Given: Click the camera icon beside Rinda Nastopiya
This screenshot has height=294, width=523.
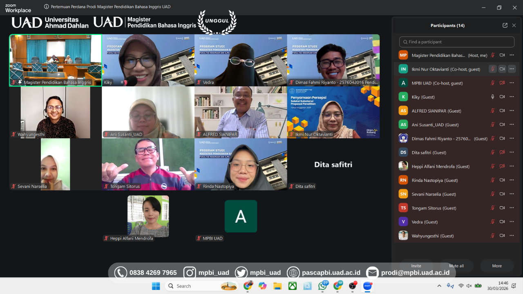Looking at the screenshot, I should tap(502, 180).
